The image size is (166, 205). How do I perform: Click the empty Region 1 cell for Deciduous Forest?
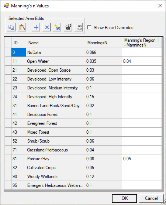[142, 115]
